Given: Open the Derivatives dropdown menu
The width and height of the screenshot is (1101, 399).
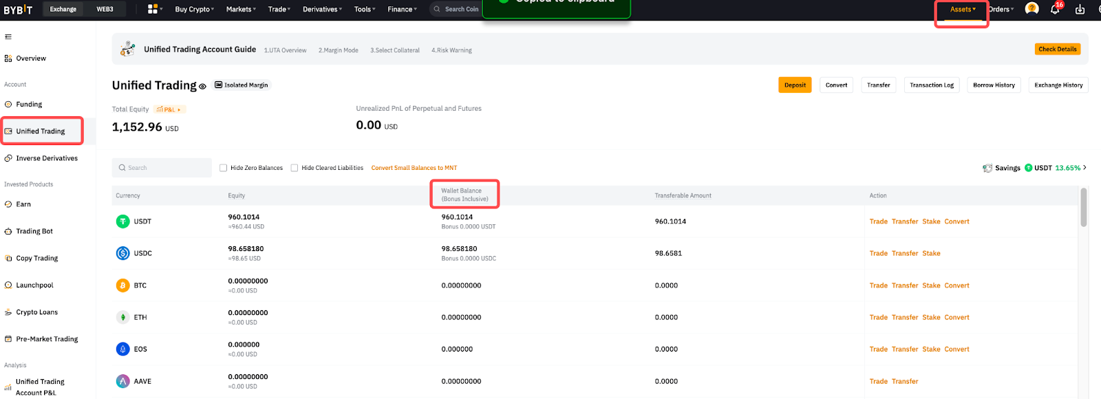Looking at the screenshot, I should pyautogui.click(x=322, y=10).
